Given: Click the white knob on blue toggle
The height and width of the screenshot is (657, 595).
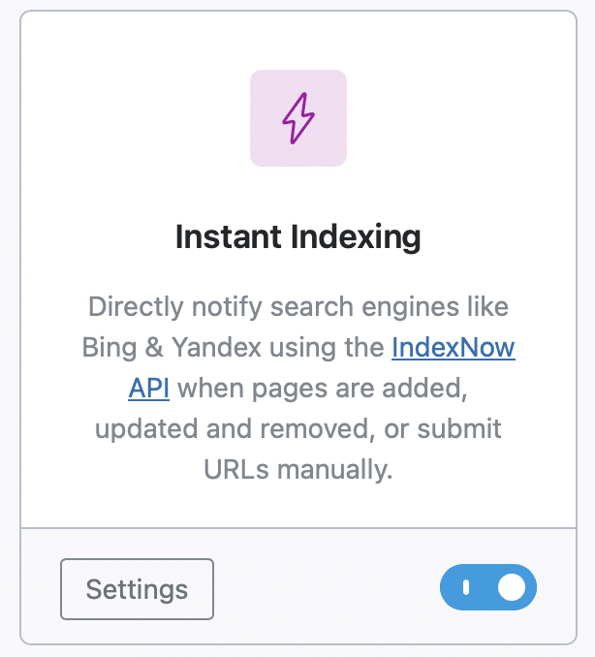Looking at the screenshot, I should click(x=512, y=587).
